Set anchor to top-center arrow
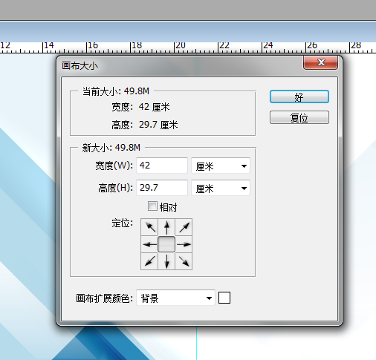 pyautogui.click(x=166, y=227)
